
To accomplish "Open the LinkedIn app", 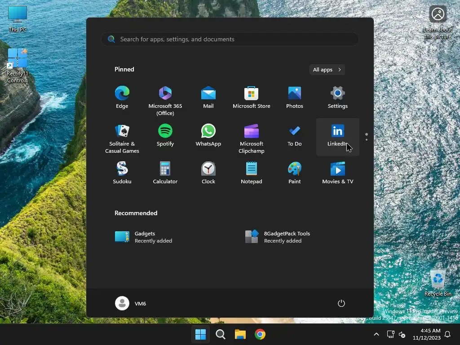I will tap(338, 137).
